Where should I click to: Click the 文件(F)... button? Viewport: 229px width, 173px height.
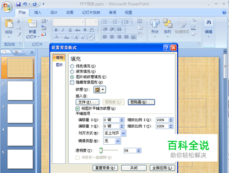tap(87, 102)
